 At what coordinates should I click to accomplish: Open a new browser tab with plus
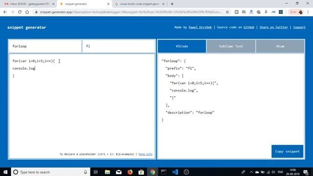(x=172, y=4)
